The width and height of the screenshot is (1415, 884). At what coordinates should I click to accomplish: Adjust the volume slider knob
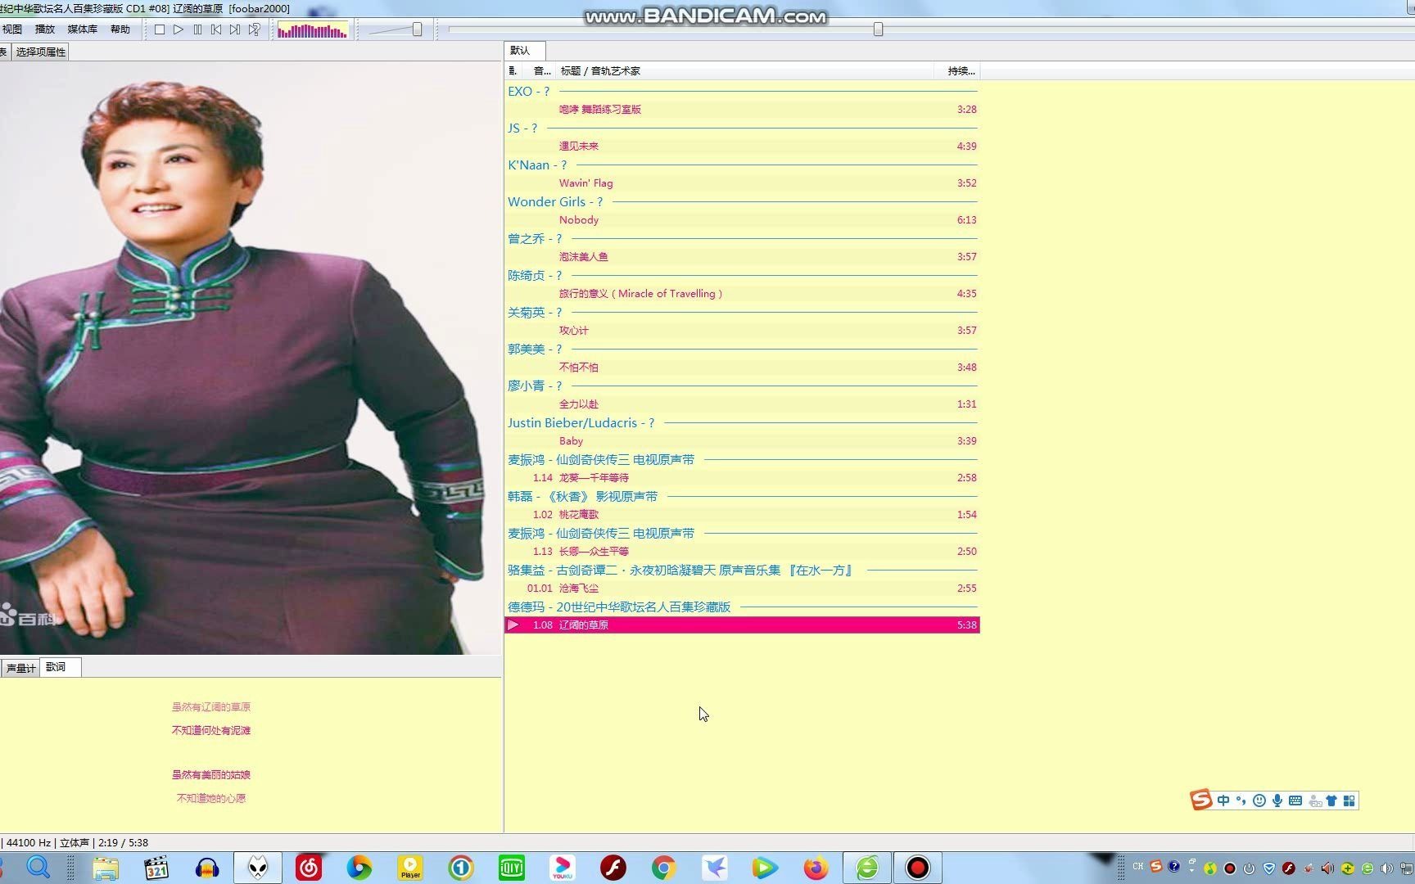click(x=417, y=29)
